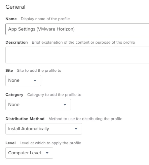This screenshot has width=149, height=165.
Task: Click the 'Display name of the profile' hint
Action: click(45, 19)
